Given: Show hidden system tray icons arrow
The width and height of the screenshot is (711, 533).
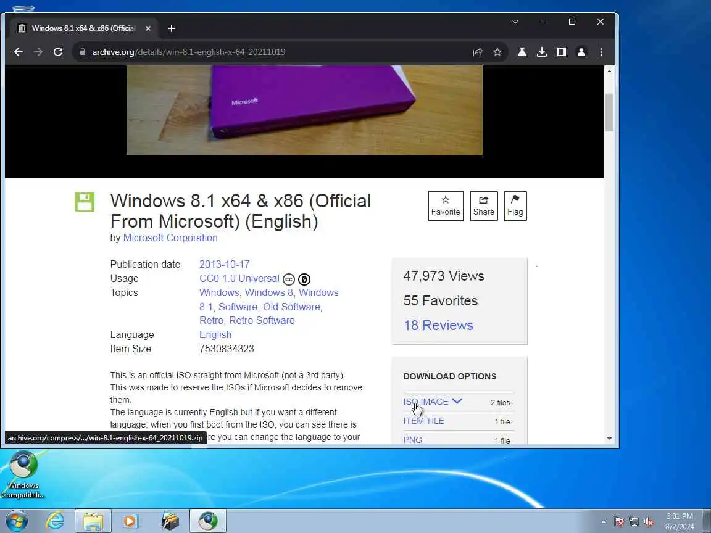Looking at the screenshot, I should pos(604,522).
